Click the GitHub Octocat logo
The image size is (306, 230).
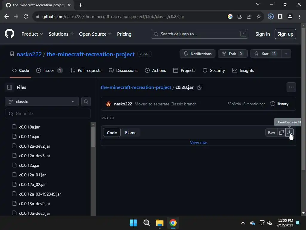coord(9,34)
